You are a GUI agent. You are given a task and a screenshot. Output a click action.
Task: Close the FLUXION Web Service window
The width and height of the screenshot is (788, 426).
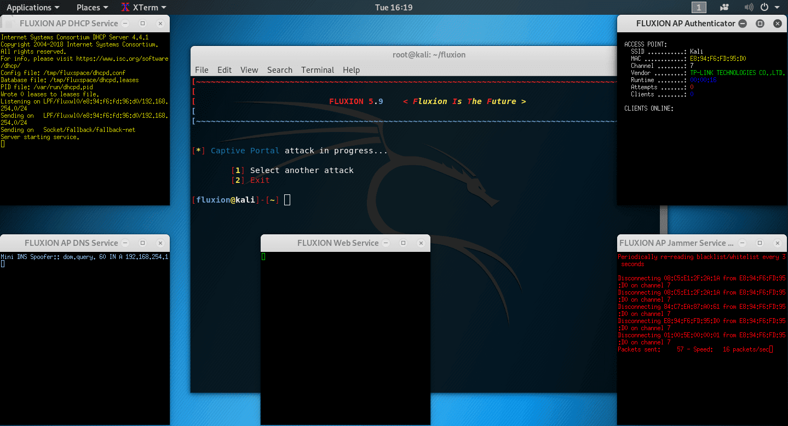coord(421,243)
